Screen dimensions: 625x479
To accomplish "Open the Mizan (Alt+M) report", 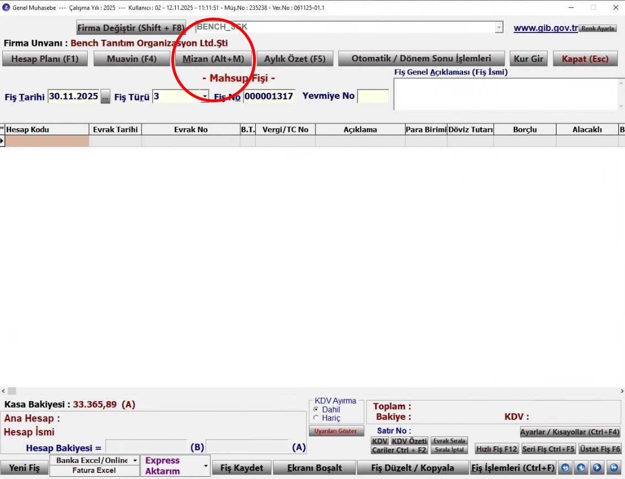I will 213,59.
